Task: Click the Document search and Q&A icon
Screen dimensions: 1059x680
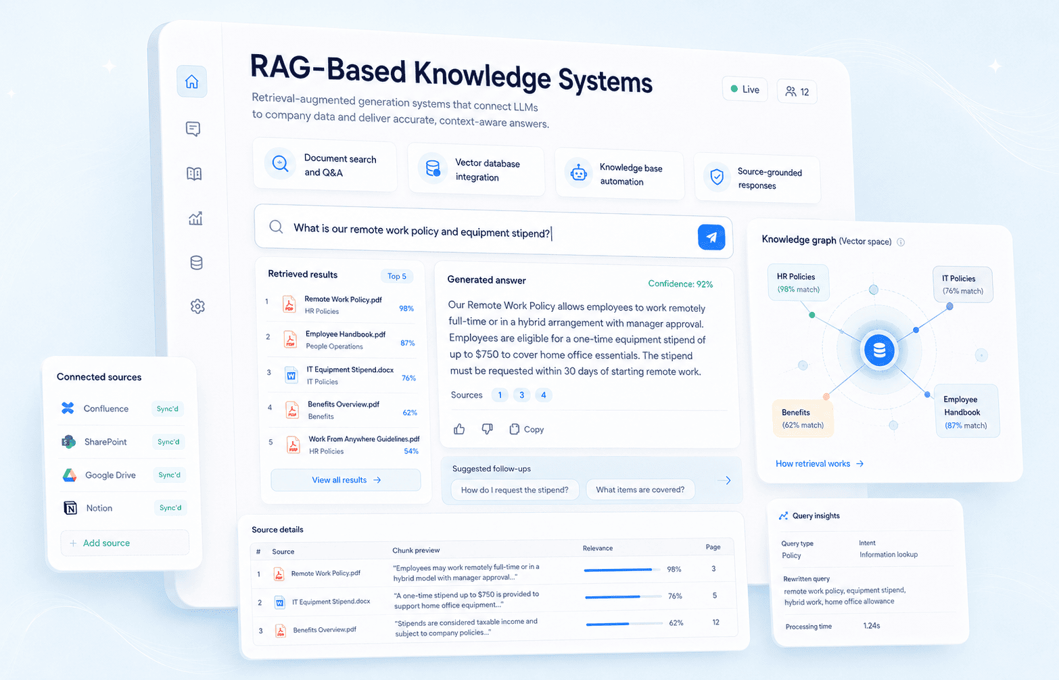Action: pos(280,163)
